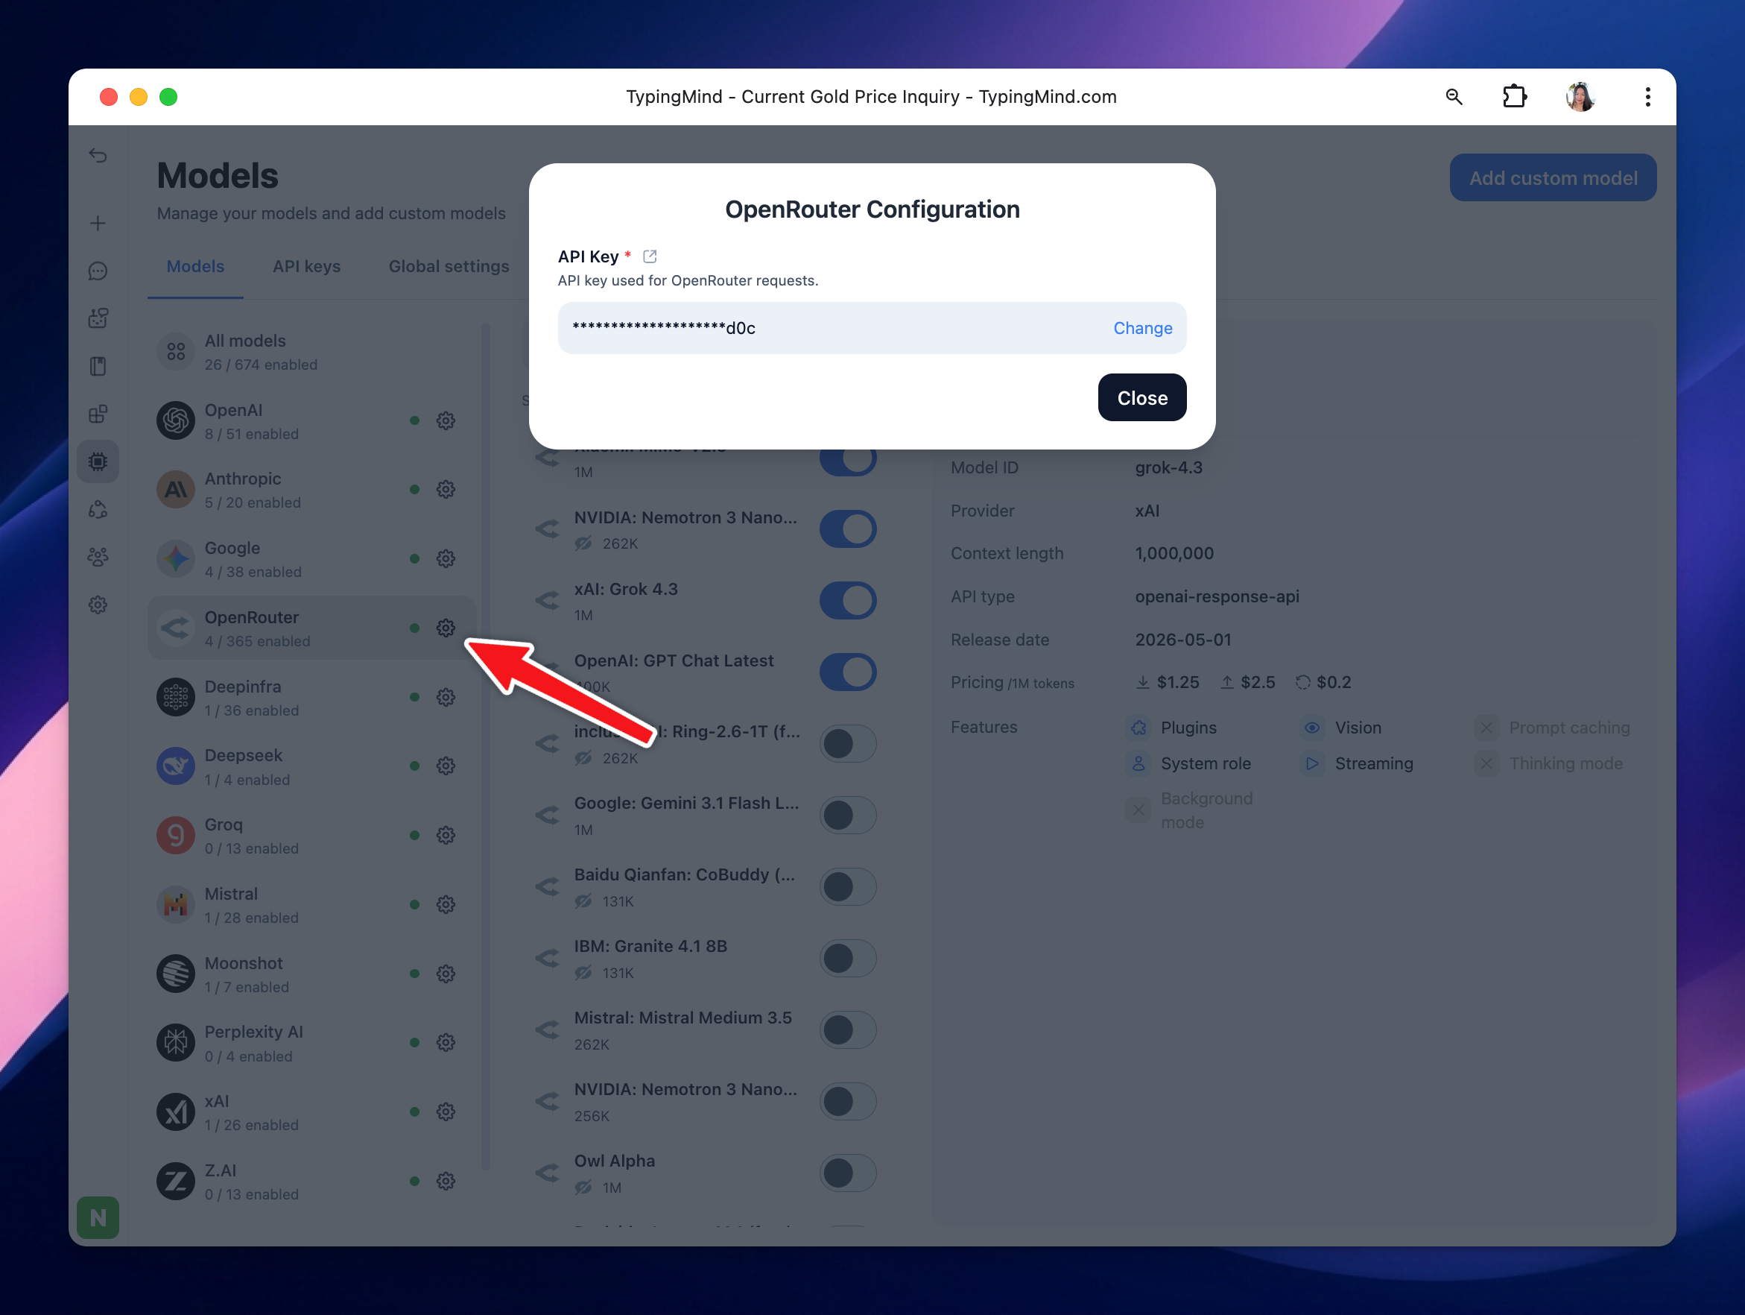Enable the Mistral: Mistral Medium 3.5 toggle
This screenshot has height=1315, width=1745.
pyautogui.click(x=848, y=1030)
